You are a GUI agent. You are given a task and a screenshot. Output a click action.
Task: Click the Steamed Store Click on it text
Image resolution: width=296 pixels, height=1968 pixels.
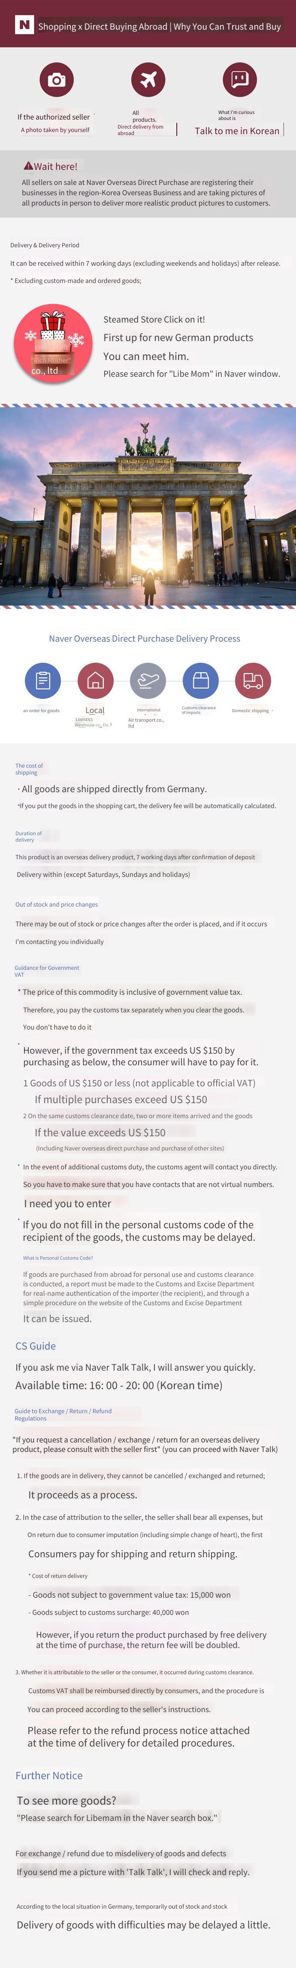click(x=154, y=320)
